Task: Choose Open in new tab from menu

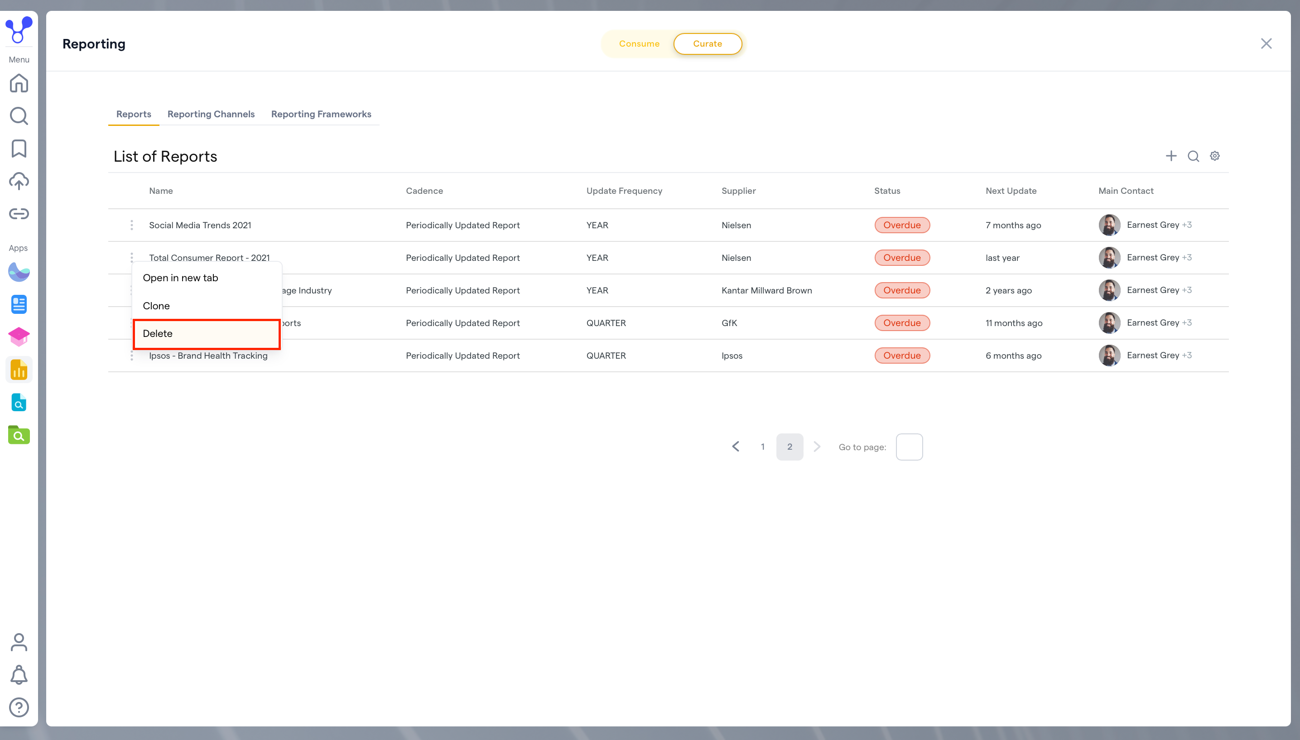Action: click(207, 278)
